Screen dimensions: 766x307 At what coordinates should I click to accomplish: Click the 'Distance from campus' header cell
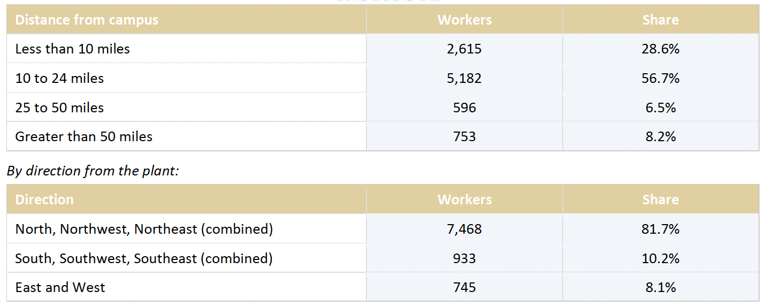(x=187, y=20)
